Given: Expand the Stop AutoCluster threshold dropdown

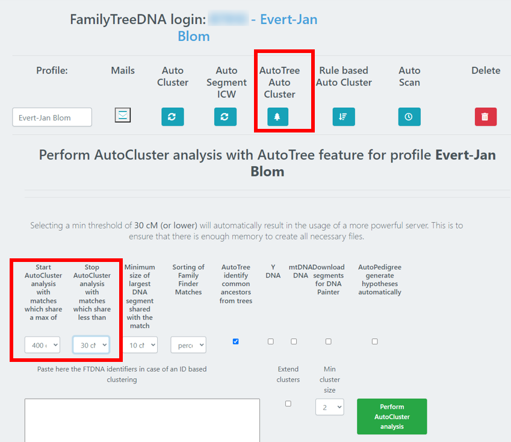Looking at the screenshot, I should 91,345.
